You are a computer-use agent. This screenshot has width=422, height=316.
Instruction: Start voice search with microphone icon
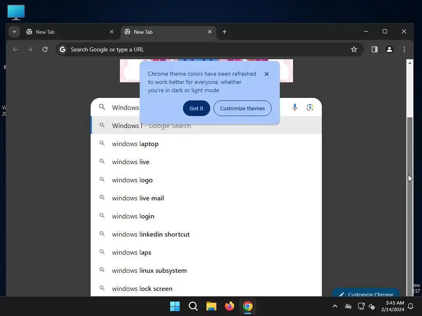295,107
